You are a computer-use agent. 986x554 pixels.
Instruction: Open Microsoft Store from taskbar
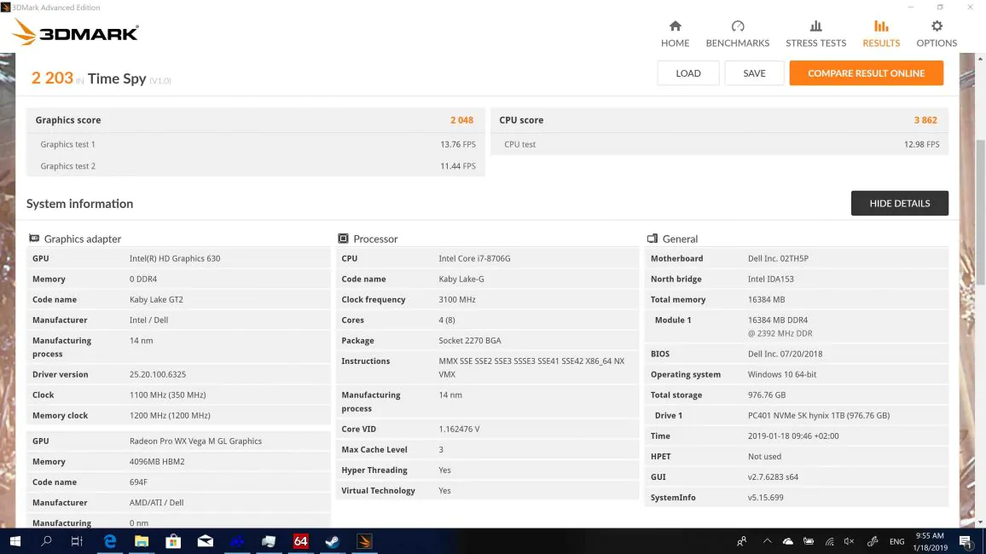tap(173, 541)
